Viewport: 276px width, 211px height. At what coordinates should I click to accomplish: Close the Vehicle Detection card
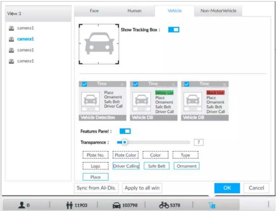pos(122,85)
